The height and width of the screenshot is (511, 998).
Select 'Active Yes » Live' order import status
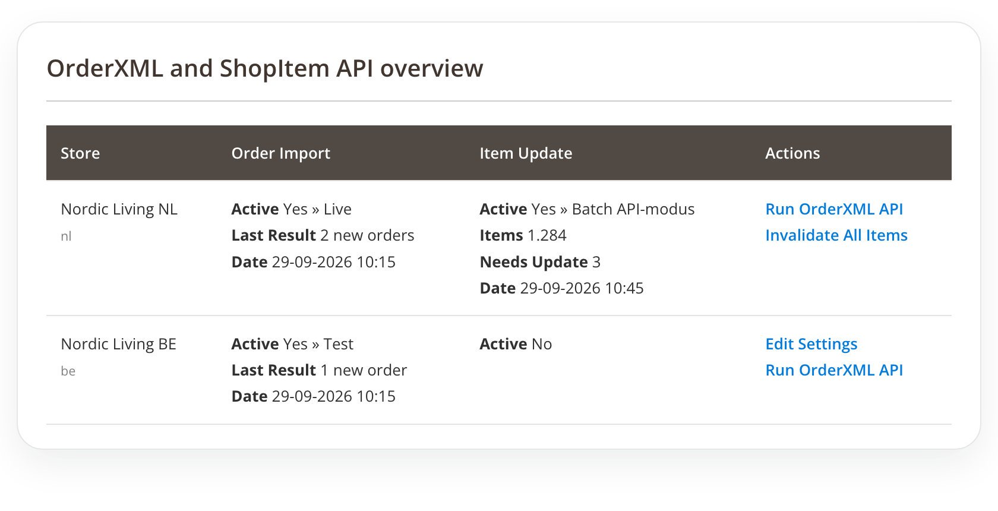[x=292, y=209]
